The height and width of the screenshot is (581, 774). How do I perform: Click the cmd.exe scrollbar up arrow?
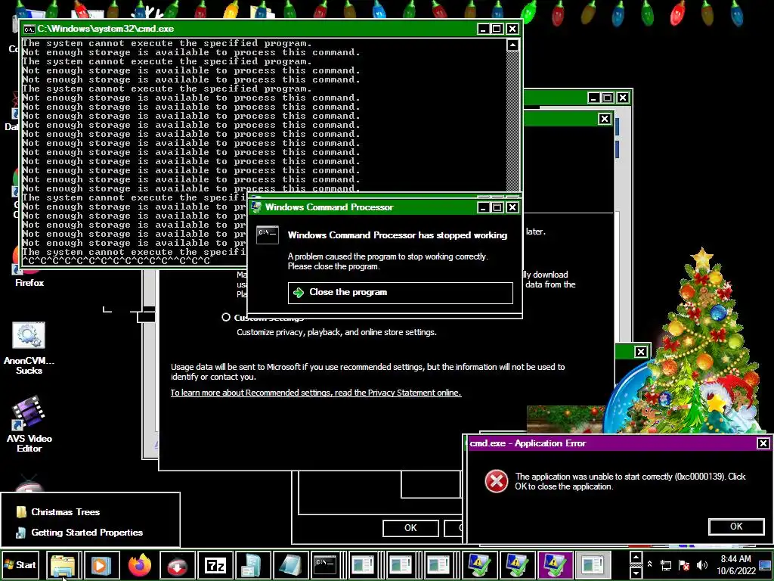[513, 45]
